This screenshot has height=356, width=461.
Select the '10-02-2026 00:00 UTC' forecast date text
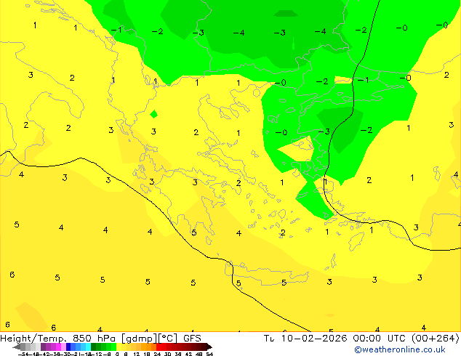pos(343,339)
